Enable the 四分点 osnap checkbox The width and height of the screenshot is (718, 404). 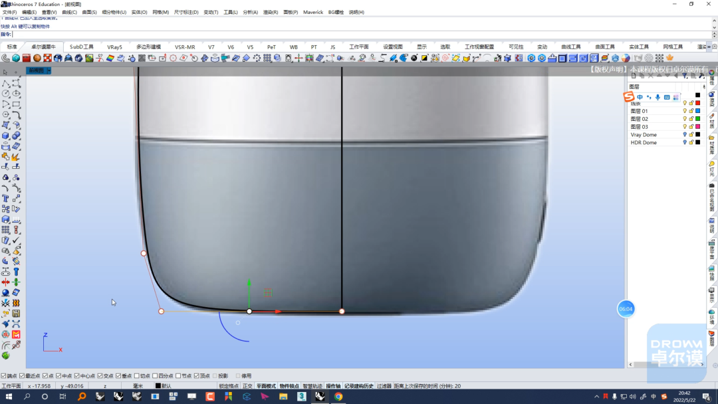point(155,376)
